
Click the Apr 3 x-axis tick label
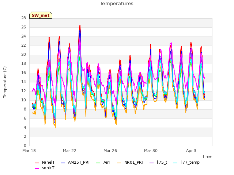[x=191, y=151]
